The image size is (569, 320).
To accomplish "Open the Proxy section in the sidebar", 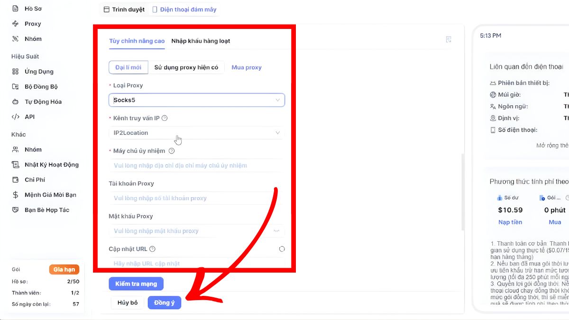I will [x=32, y=23].
